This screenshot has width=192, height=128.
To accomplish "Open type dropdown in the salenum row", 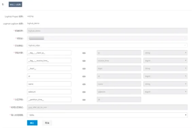I will click(165, 92).
